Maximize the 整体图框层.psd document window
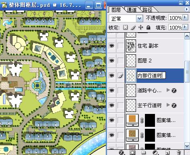 coord(98,5)
